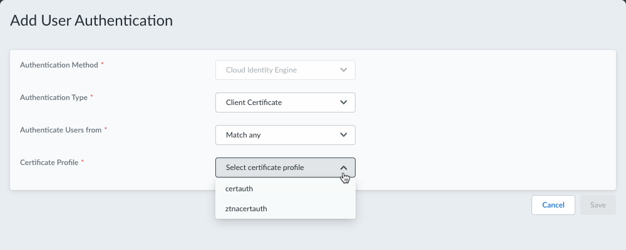Screen dimensions: 626x250
Task: Click the Select certificate profile placeholder text
Action: click(x=274, y=167)
